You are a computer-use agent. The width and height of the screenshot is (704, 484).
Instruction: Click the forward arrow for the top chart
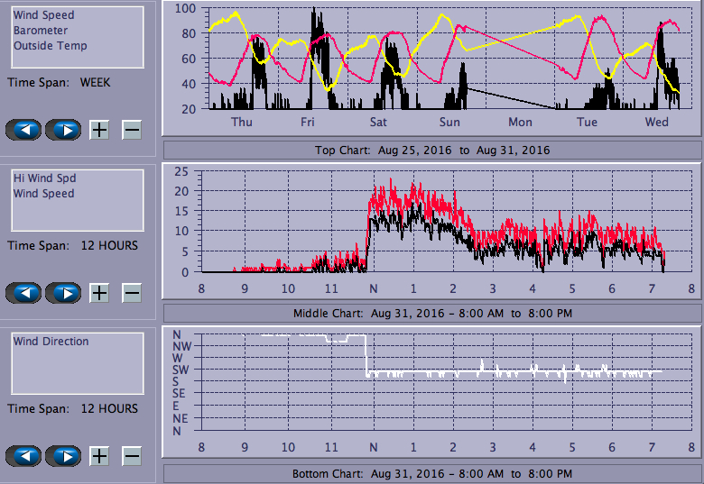click(63, 130)
